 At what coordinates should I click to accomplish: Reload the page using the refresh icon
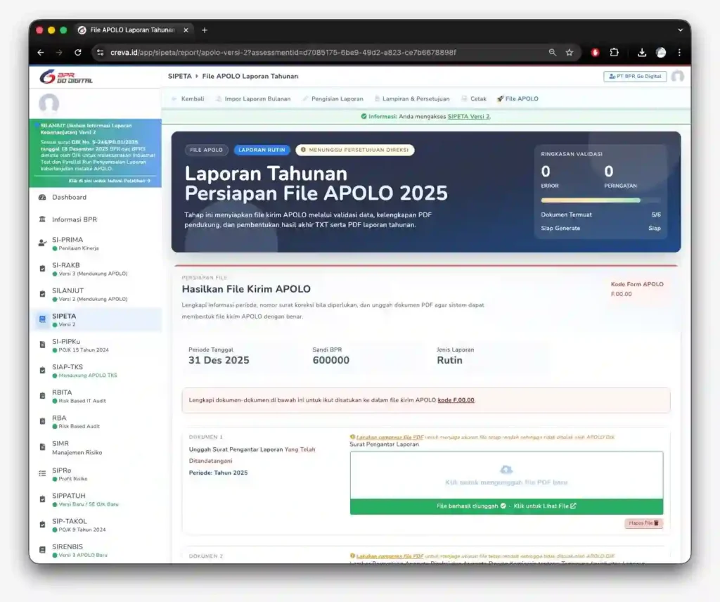click(x=78, y=53)
